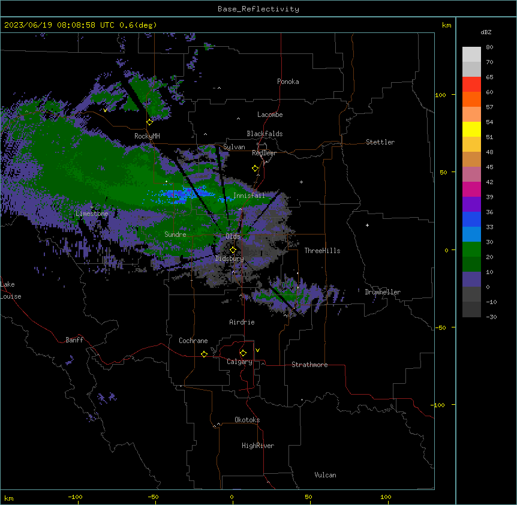
Task: Select the green 30 dBZ color swatch
Action: pos(471,250)
